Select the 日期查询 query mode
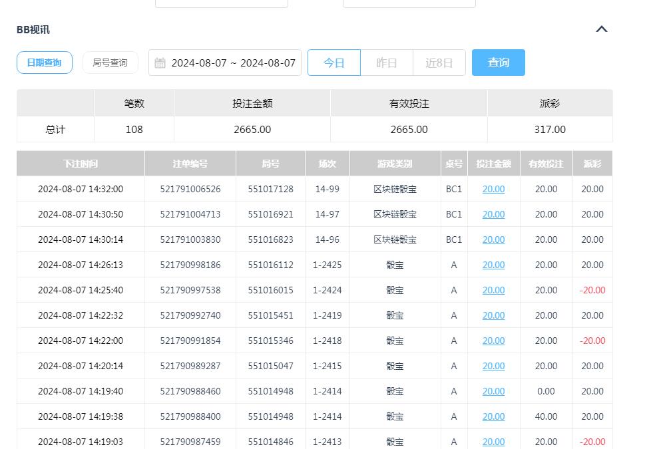645x449 pixels. point(44,62)
